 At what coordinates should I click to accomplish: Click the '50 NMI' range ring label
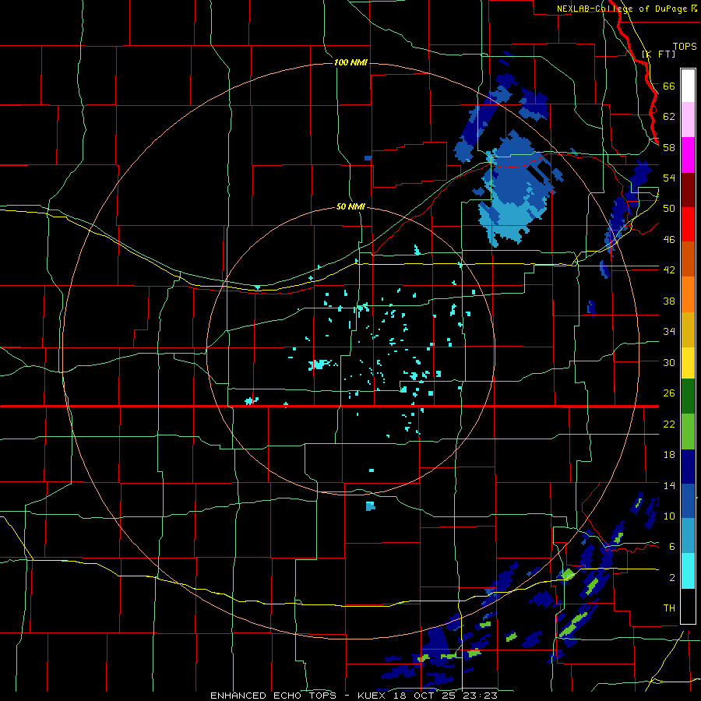[x=350, y=206]
